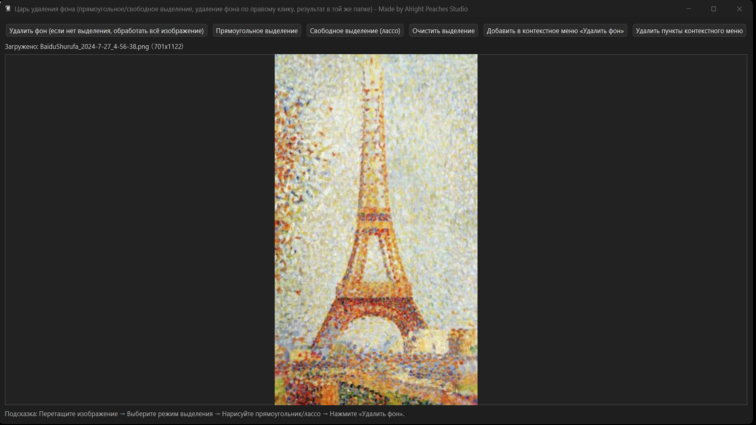Click «Удалить пункты контекстного меню» button
Viewport: 756px width, 425px height.
[x=689, y=31]
